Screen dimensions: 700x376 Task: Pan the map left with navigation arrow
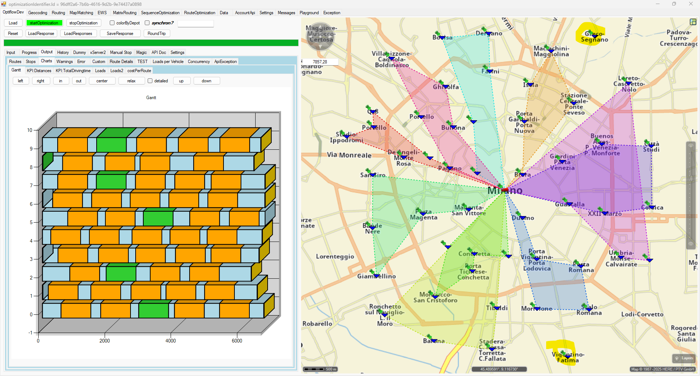310,36
